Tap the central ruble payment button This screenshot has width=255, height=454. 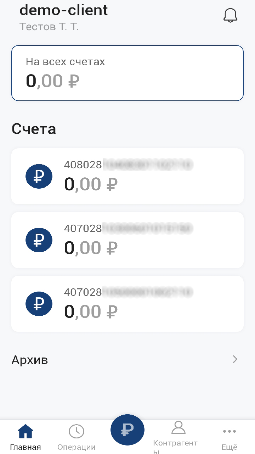(x=127, y=431)
